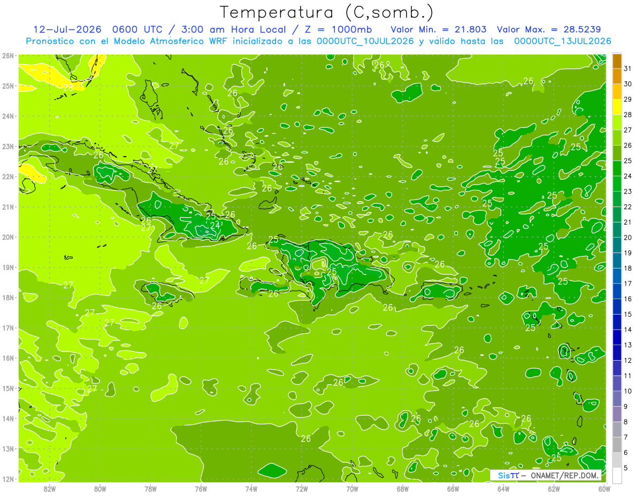Click the "20N" latitude axis label
The height and width of the screenshot is (496, 642).
[8, 237]
